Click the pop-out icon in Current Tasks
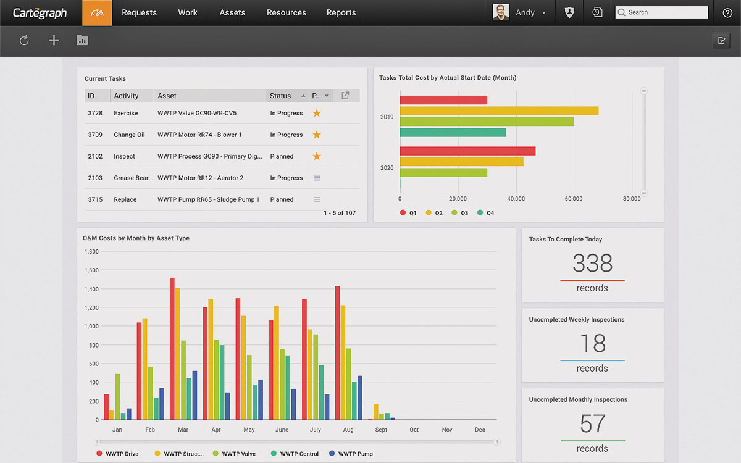 [x=345, y=96]
